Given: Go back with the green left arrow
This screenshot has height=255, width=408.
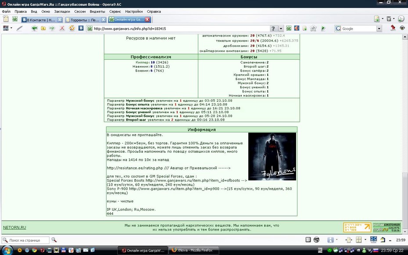Looking at the screenshot, I should (x=34, y=29).
